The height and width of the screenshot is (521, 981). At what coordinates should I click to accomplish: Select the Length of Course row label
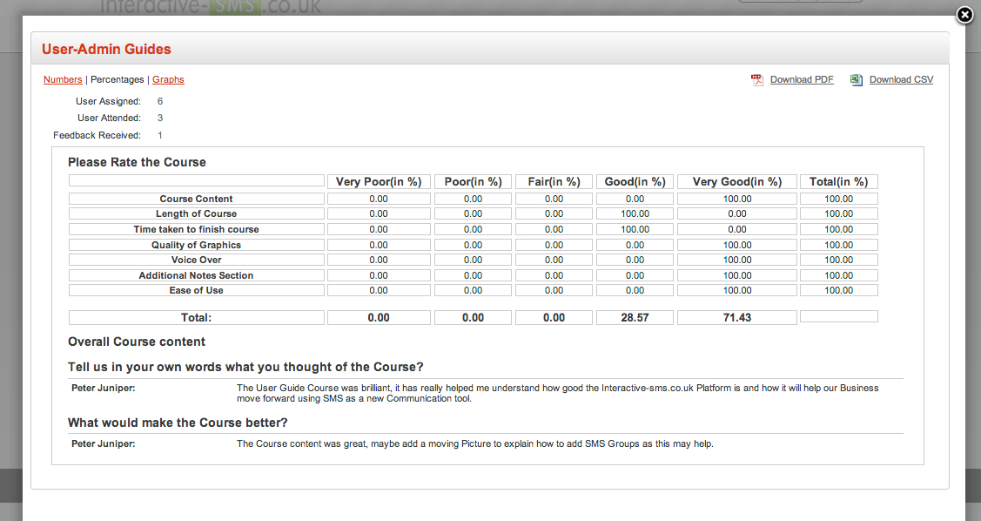point(196,213)
